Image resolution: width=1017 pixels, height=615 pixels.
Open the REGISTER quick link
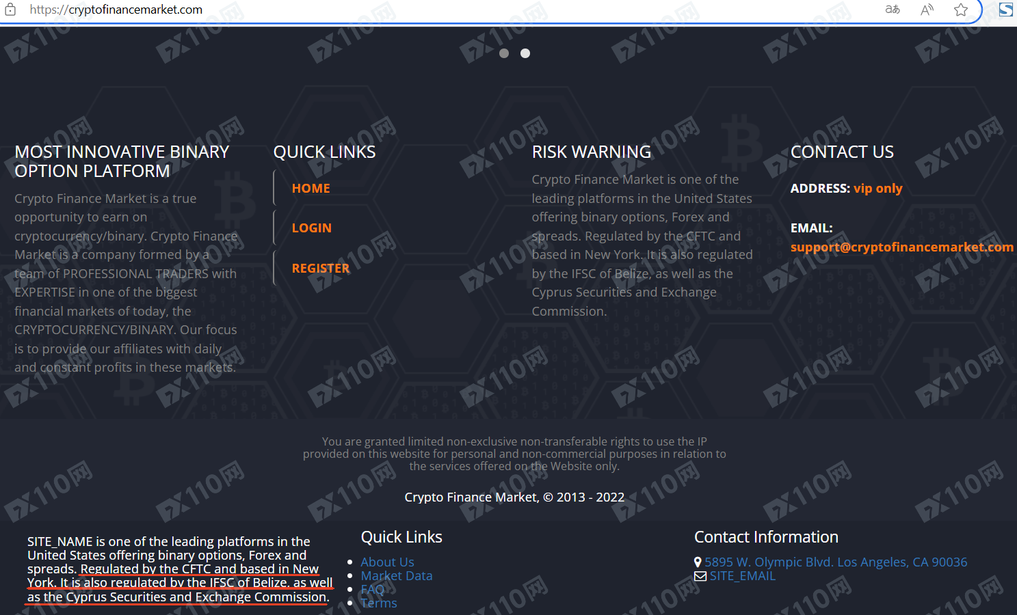tap(320, 269)
